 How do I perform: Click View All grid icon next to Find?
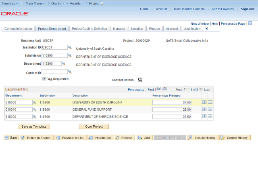(158, 89)
